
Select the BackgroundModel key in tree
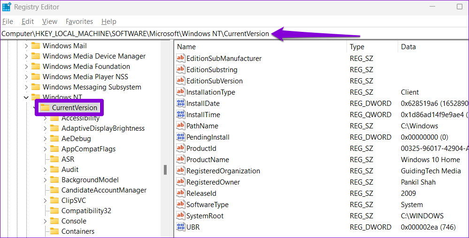[x=90, y=180]
